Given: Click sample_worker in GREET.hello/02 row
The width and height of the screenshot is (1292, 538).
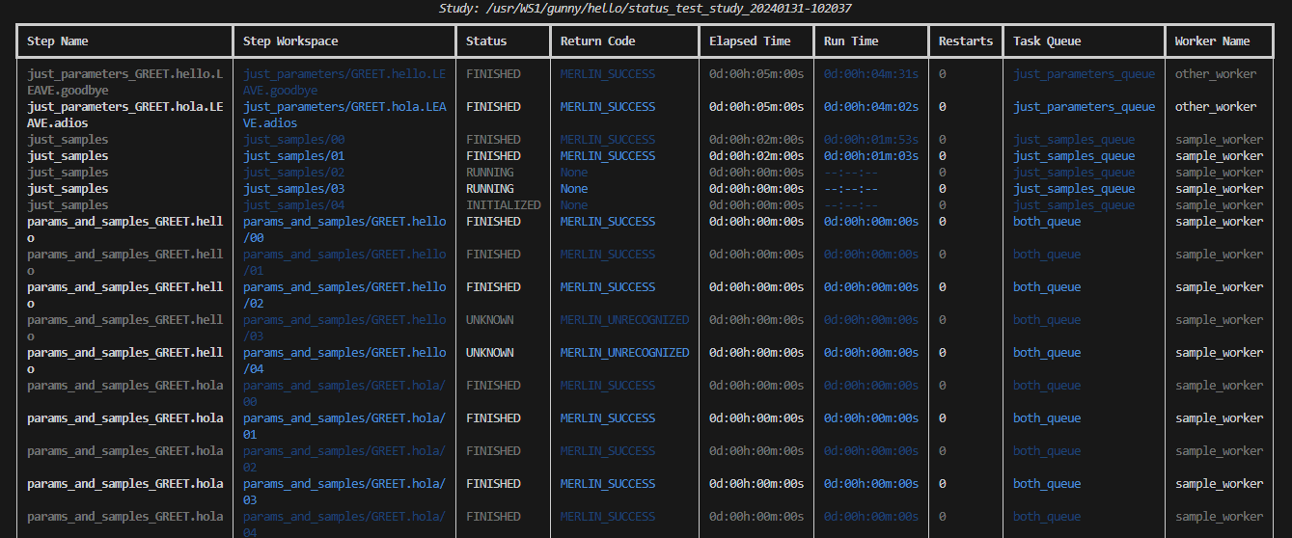Looking at the screenshot, I should 1219,287.
